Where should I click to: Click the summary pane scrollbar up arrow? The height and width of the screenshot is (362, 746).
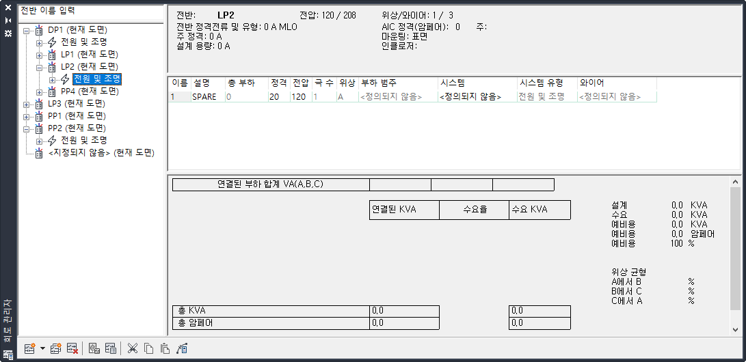(735, 182)
